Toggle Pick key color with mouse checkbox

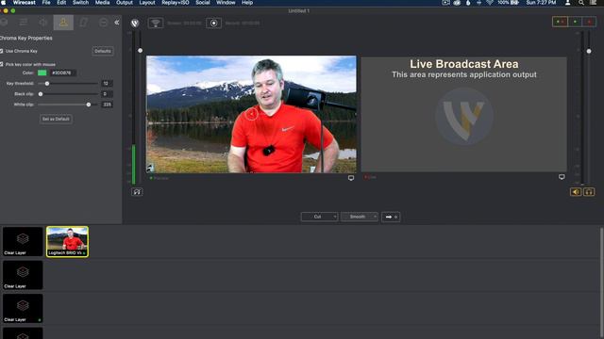tap(2, 64)
